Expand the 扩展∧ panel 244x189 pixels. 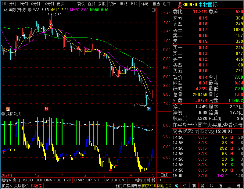coord(6,186)
